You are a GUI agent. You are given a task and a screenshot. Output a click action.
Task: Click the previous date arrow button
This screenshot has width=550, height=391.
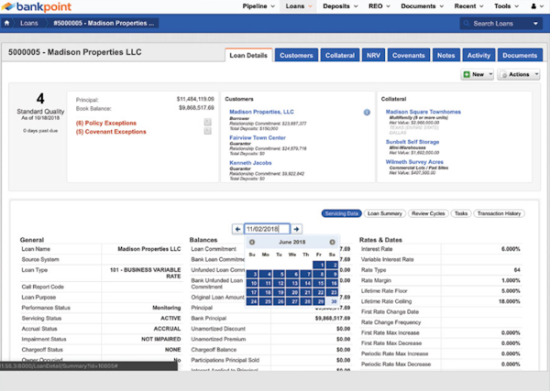[x=238, y=229]
